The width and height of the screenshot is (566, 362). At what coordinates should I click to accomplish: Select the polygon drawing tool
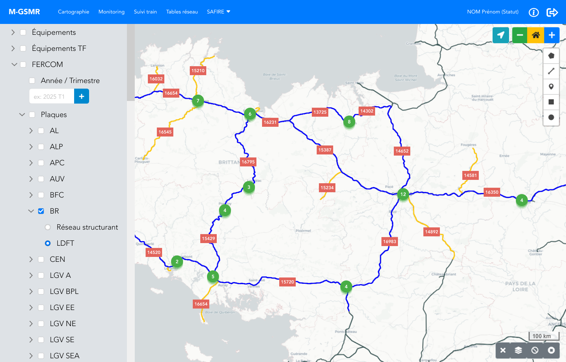click(x=551, y=56)
